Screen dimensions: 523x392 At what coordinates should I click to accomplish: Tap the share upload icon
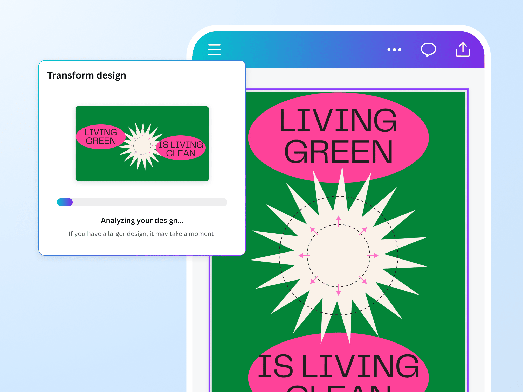[463, 50]
